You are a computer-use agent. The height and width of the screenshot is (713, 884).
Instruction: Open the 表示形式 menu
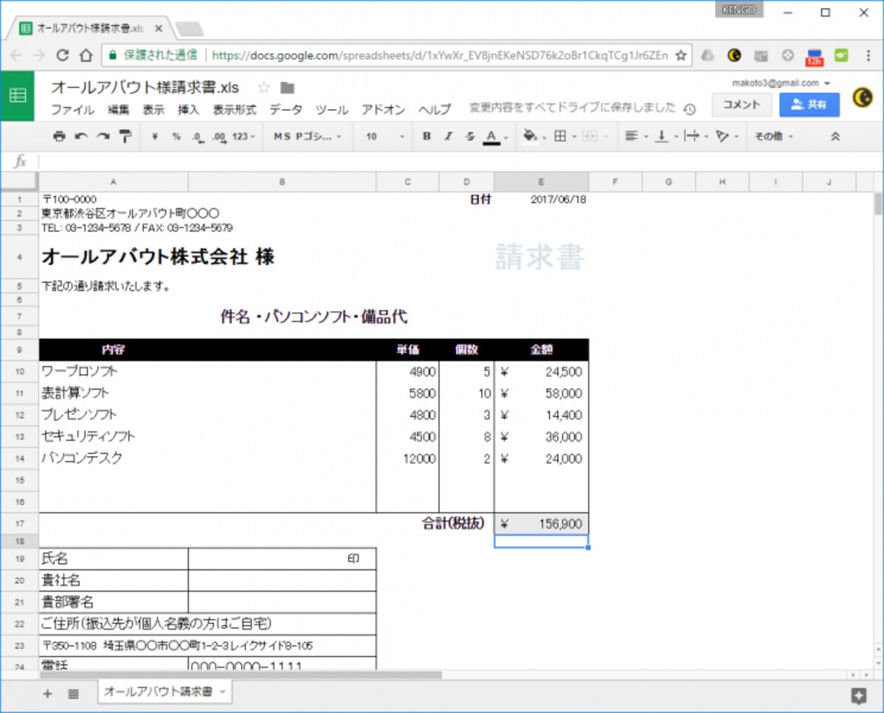pos(234,110)
